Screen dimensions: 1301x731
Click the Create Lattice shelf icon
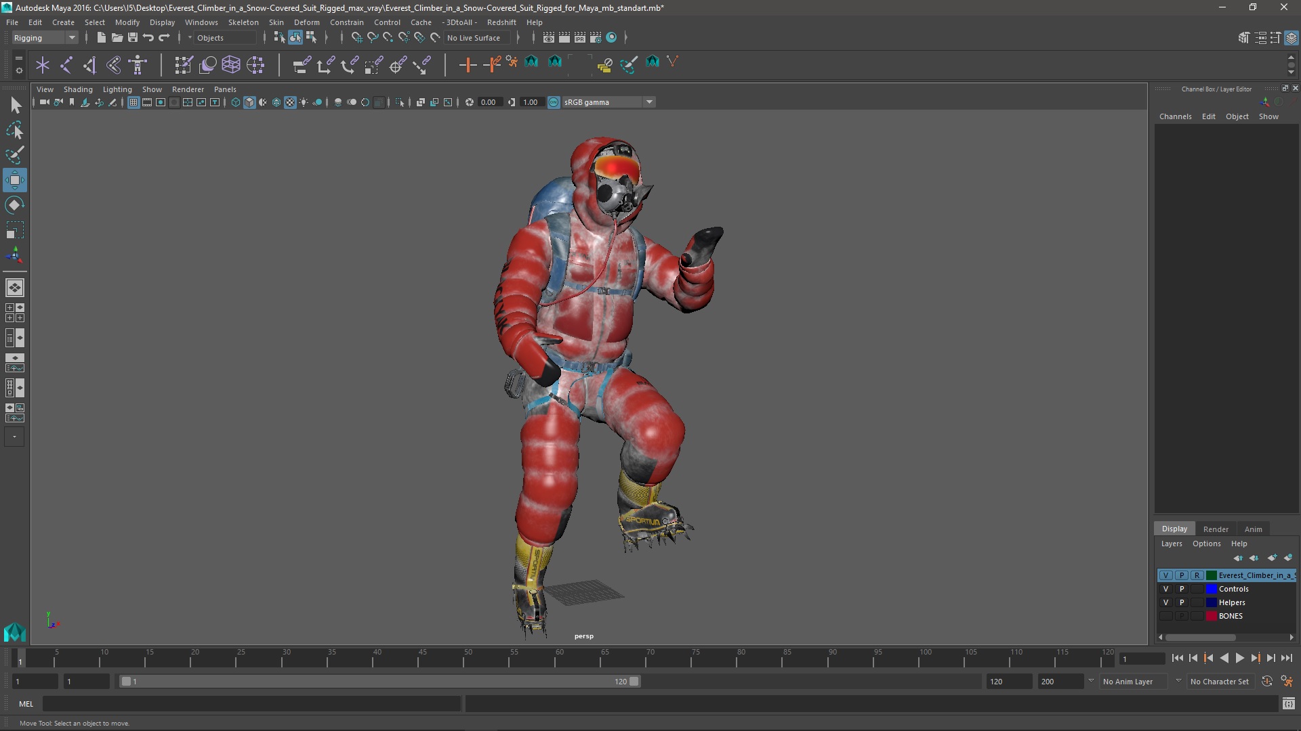[231, 65]
